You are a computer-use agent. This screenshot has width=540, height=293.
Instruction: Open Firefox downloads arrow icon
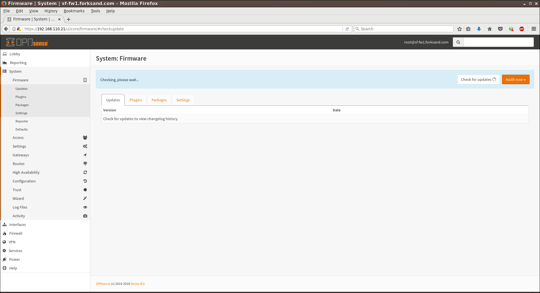[479, 29]
